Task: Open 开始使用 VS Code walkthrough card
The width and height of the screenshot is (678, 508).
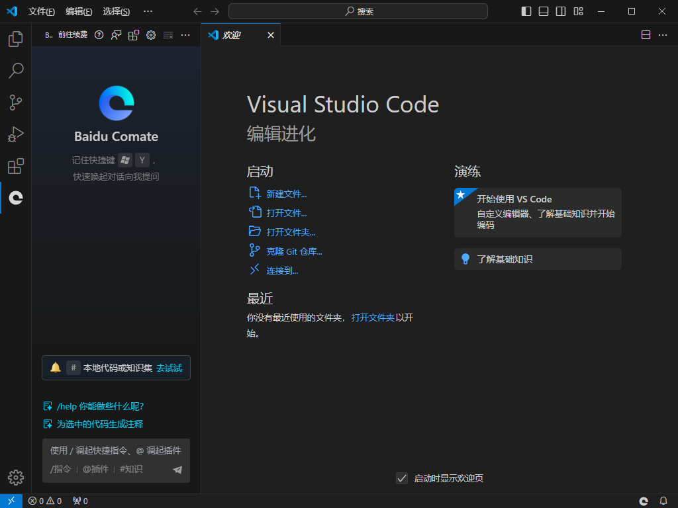Action: (538, 212)
